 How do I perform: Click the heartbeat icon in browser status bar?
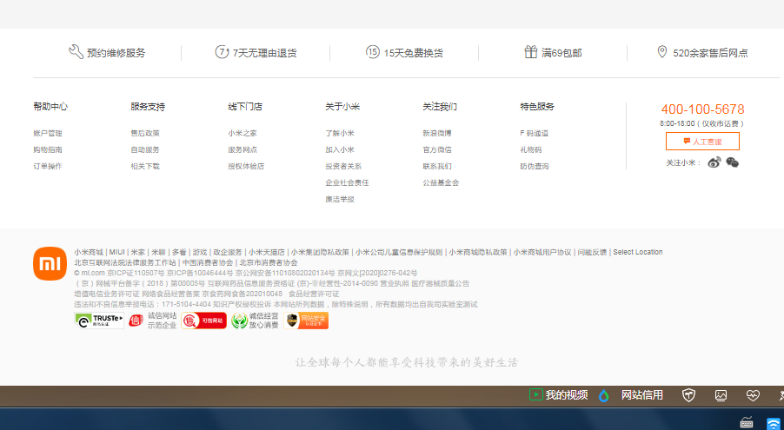[x=753, y=395]
